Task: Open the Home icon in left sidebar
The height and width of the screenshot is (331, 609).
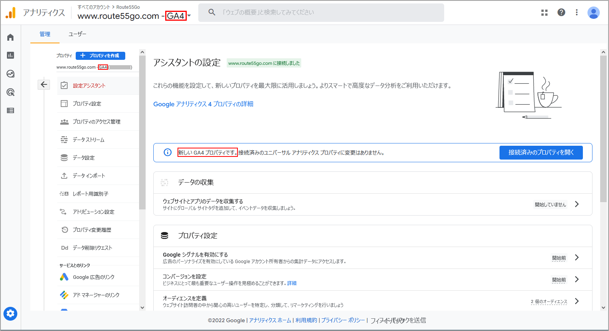Action: click(10, 37)
